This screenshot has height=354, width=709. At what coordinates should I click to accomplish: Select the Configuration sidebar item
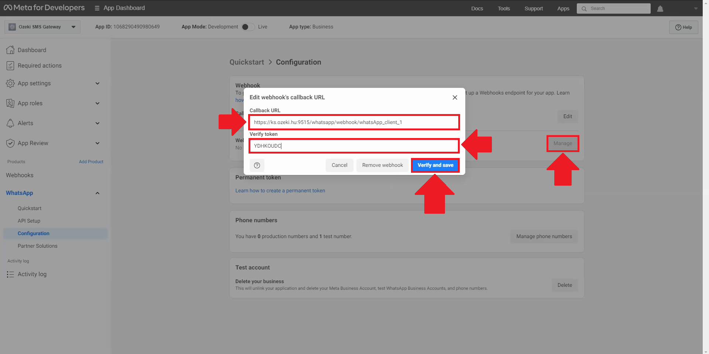click(x=55, y=233)
